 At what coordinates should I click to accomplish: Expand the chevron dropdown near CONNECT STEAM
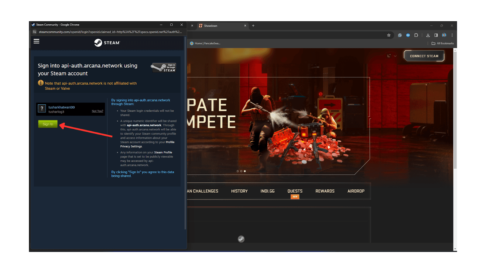[x=395, y=56]
